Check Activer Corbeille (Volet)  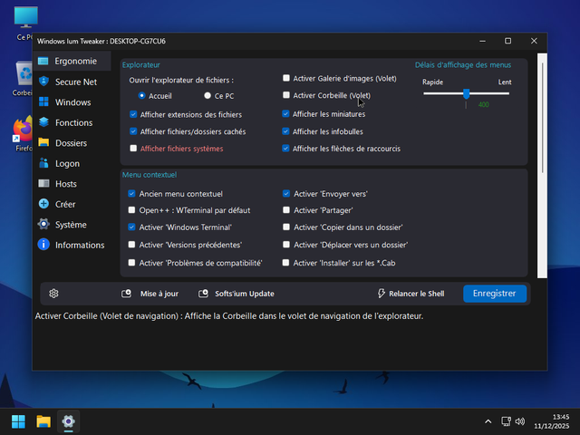pyautogui.click(x=286, y=95)
